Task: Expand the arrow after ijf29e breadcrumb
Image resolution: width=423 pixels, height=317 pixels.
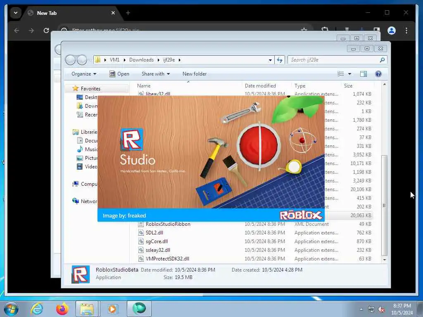Action: point(179,60)
